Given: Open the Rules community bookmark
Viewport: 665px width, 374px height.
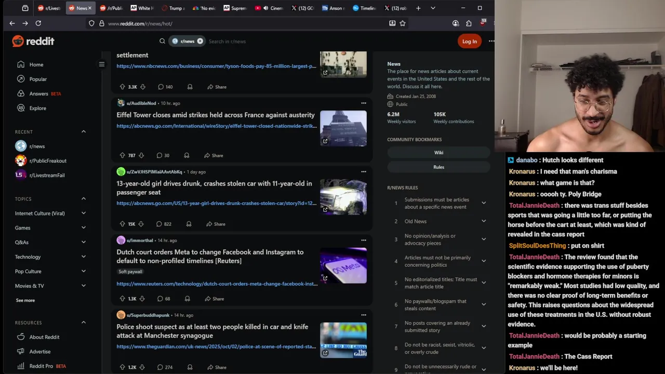Looking at the screenshot, I should [x=438, y=167].
